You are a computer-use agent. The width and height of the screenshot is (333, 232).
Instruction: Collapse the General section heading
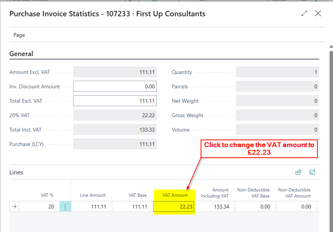[x=21, y=54]
